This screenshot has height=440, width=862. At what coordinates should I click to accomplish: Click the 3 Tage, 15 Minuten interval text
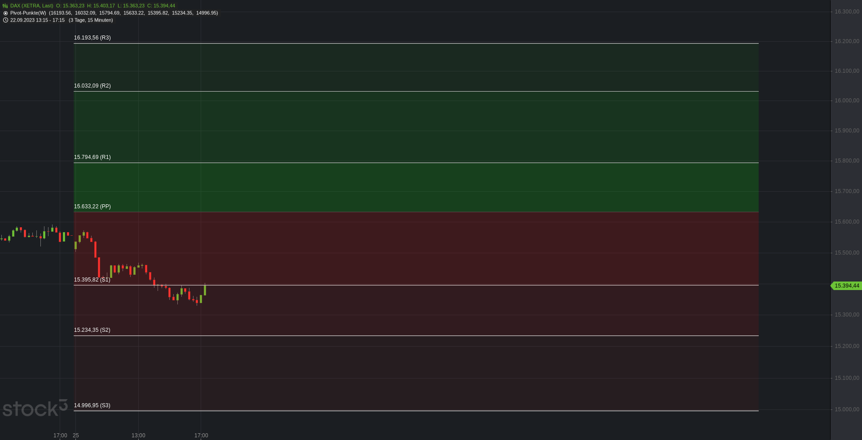(x=91, y=20)
